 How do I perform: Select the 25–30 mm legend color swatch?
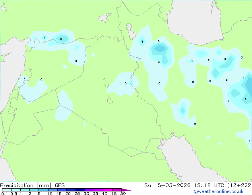click(x=80, y=190)
